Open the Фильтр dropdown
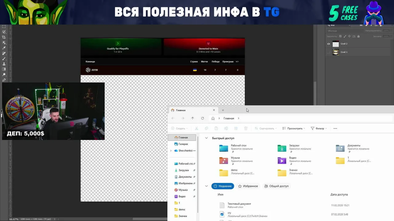Image resolution: width=394 pixels, height=221 pixels. click(319, 128)
